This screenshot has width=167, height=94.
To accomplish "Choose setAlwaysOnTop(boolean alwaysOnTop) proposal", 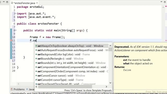I will 72,46.
